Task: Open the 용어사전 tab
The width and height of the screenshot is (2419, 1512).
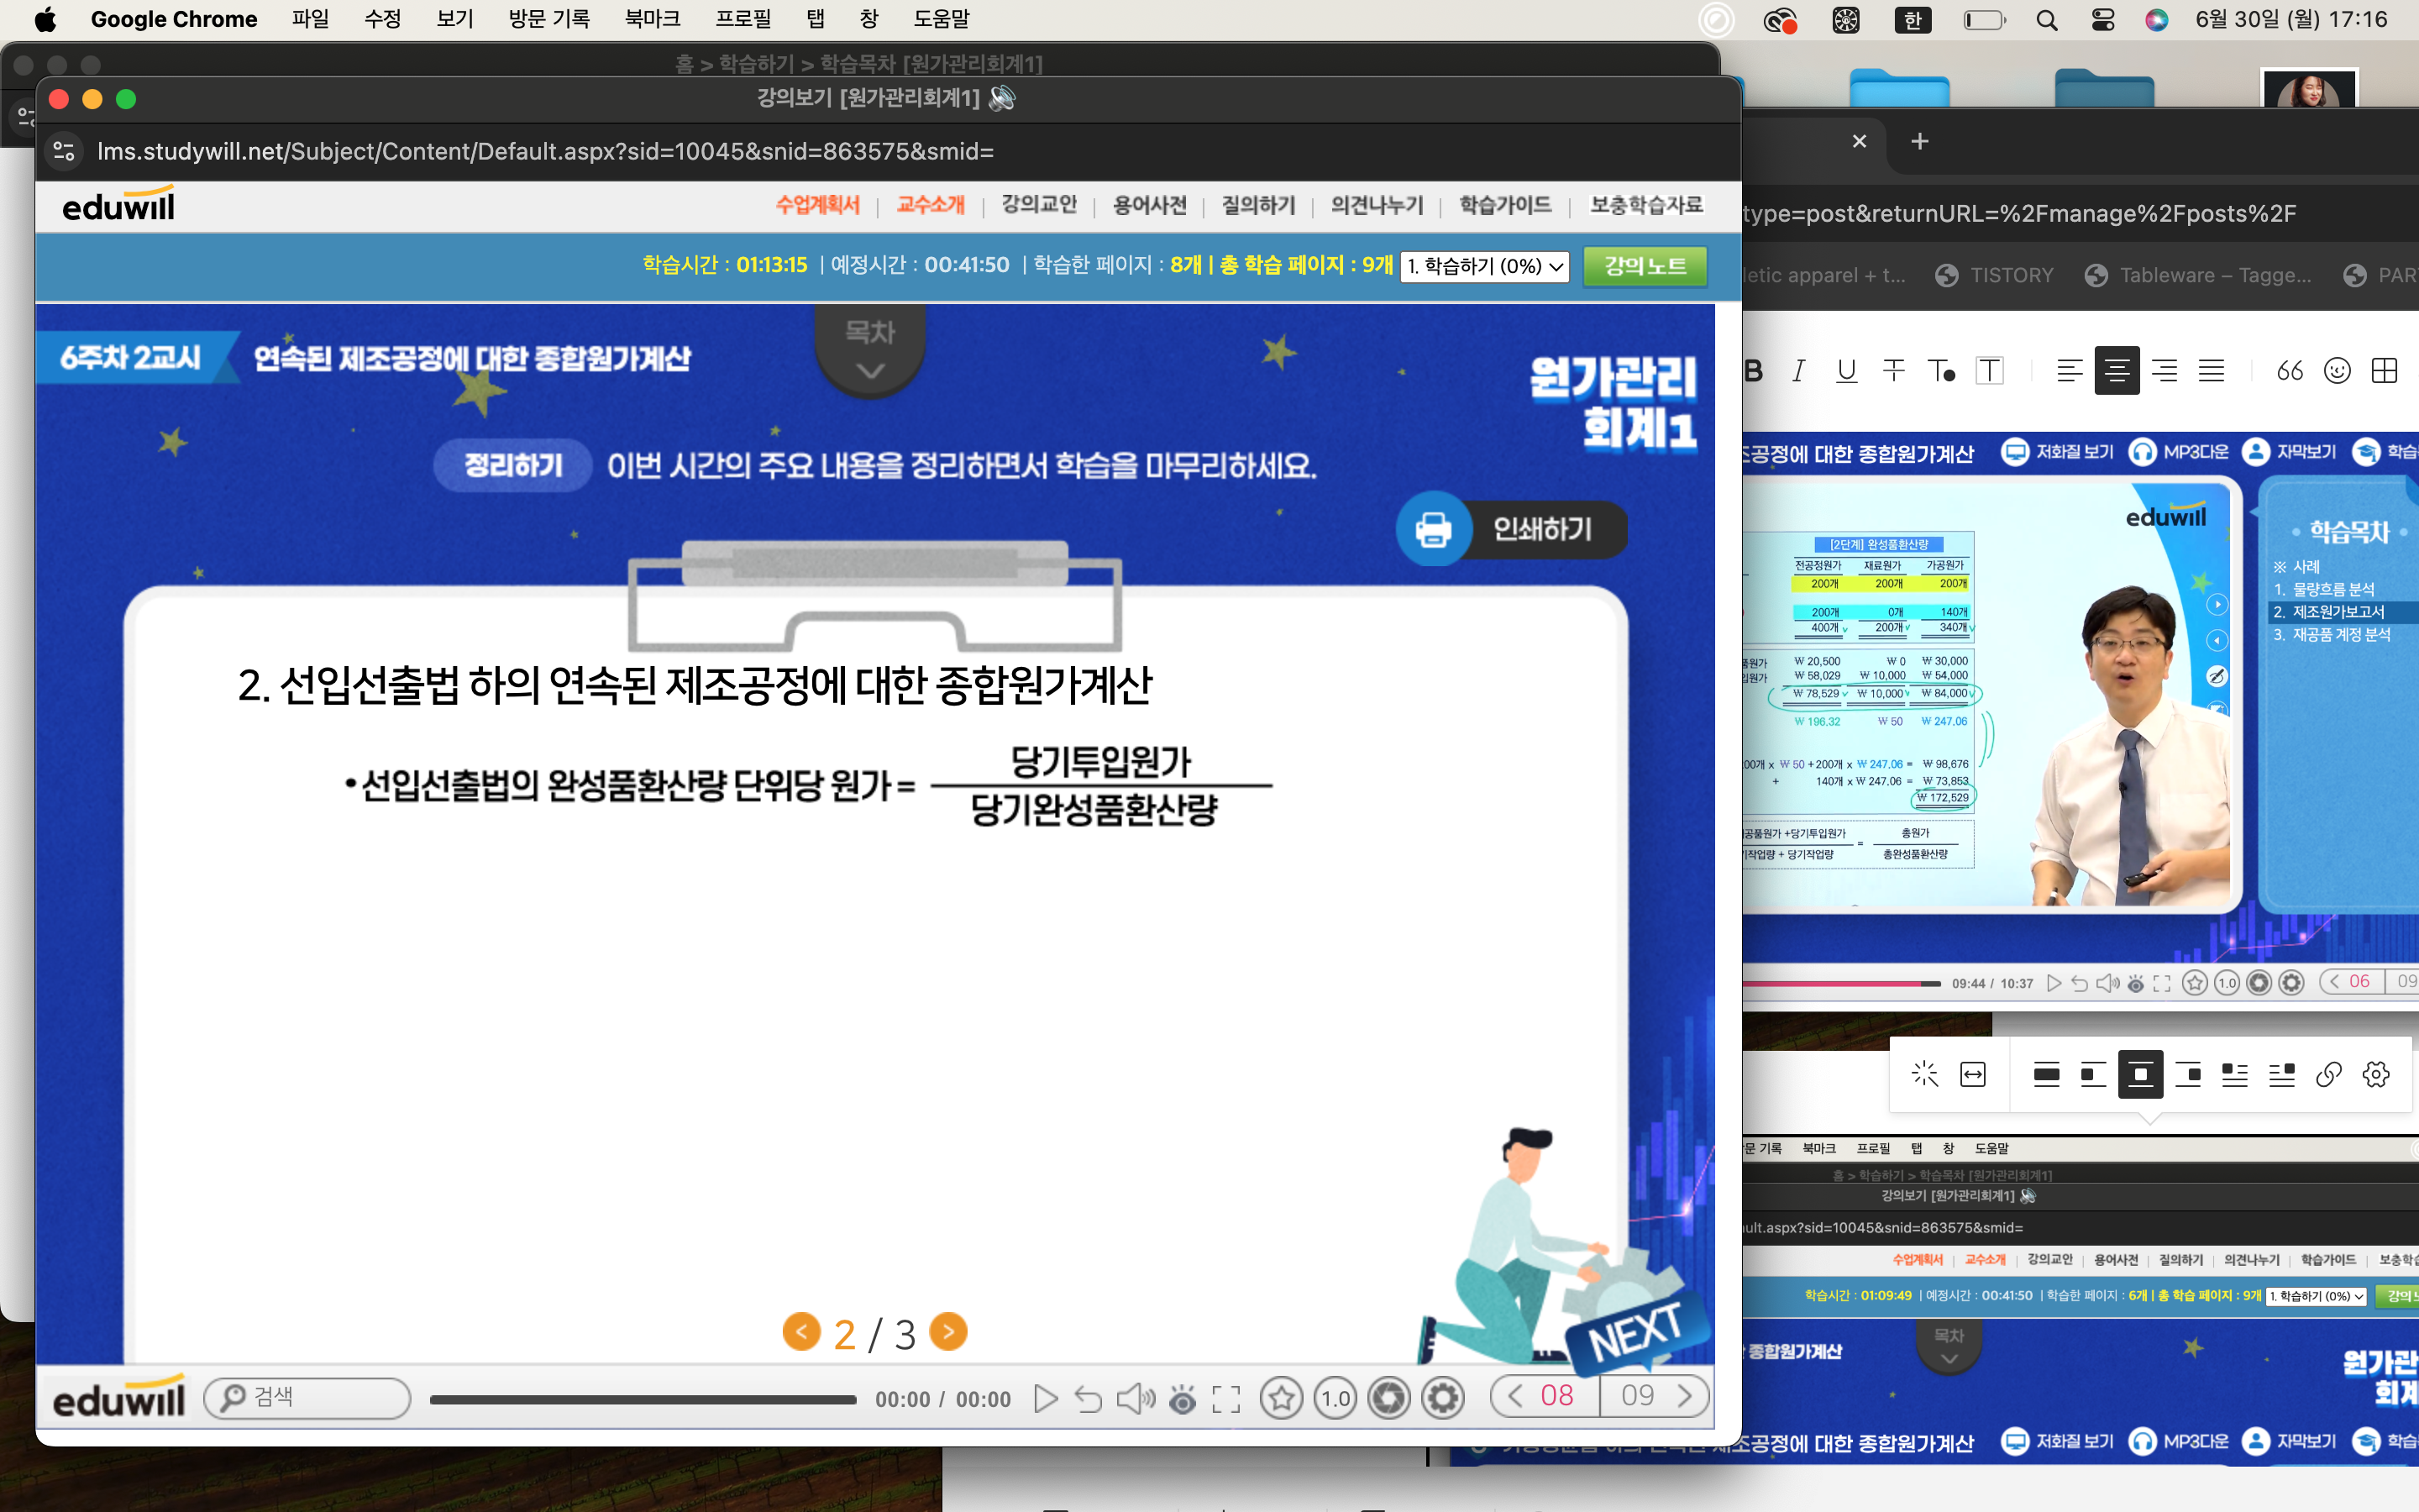Action: pyautogui.click(x=1150, y=205)
